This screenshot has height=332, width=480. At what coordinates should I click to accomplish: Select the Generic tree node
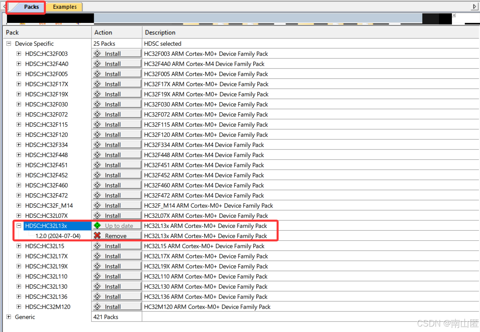25,317
